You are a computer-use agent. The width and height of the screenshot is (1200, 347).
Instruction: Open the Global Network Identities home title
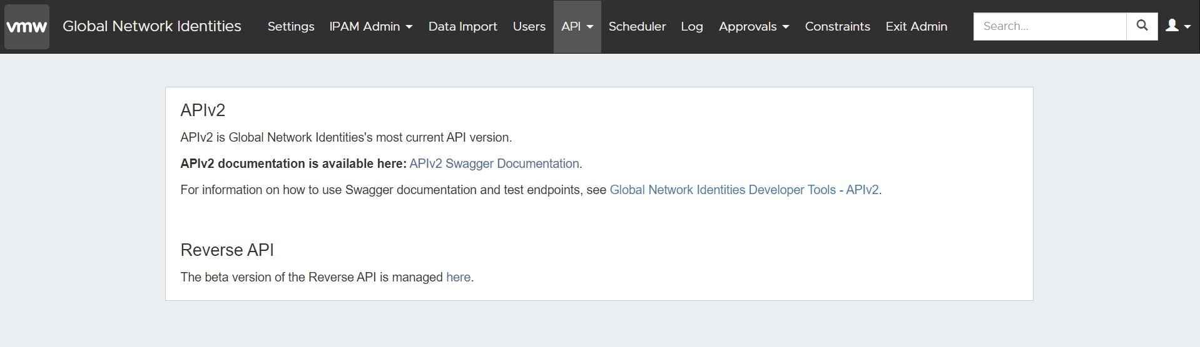[x=152, y=26]
